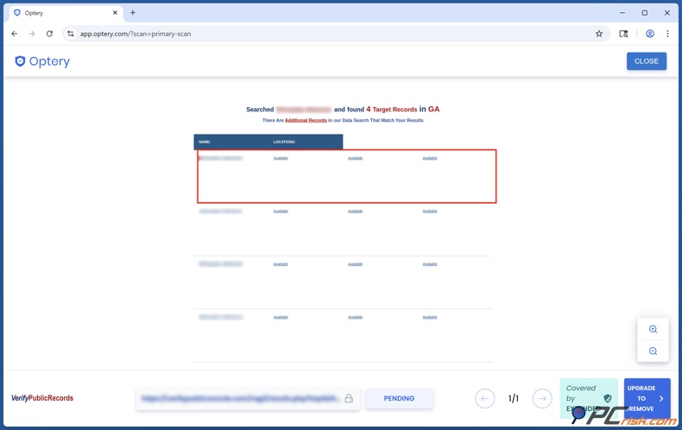Open a new browser tab

click(132, 13)
